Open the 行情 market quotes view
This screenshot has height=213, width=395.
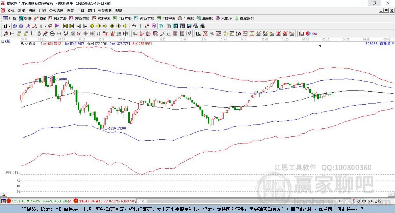click(x=10, y=18)
